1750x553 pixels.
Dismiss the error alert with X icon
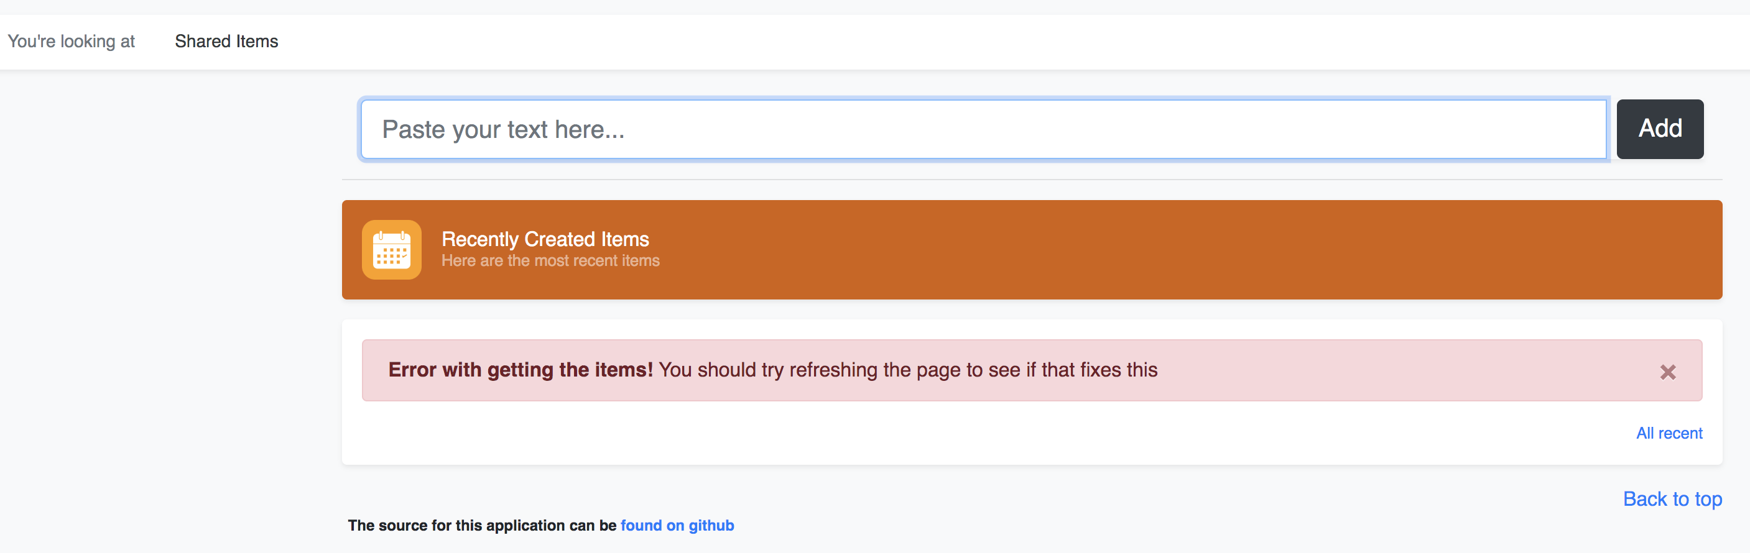click(x=1668, y=372)
